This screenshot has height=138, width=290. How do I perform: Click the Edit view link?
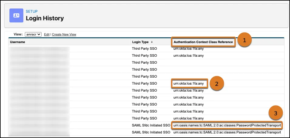(x=47, y=34)
